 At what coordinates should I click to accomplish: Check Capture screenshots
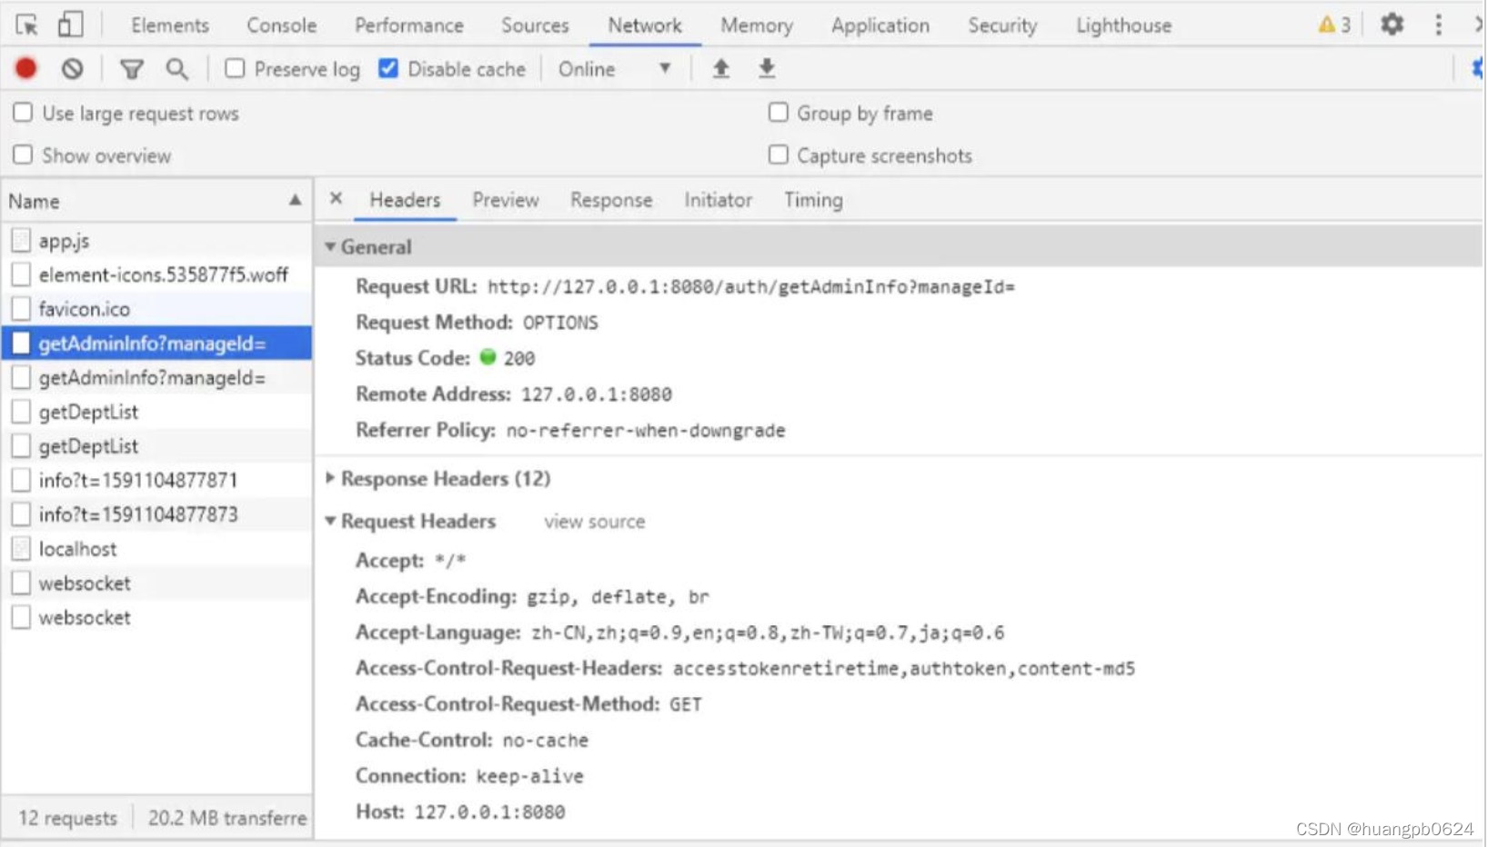(x=779, y=154)
